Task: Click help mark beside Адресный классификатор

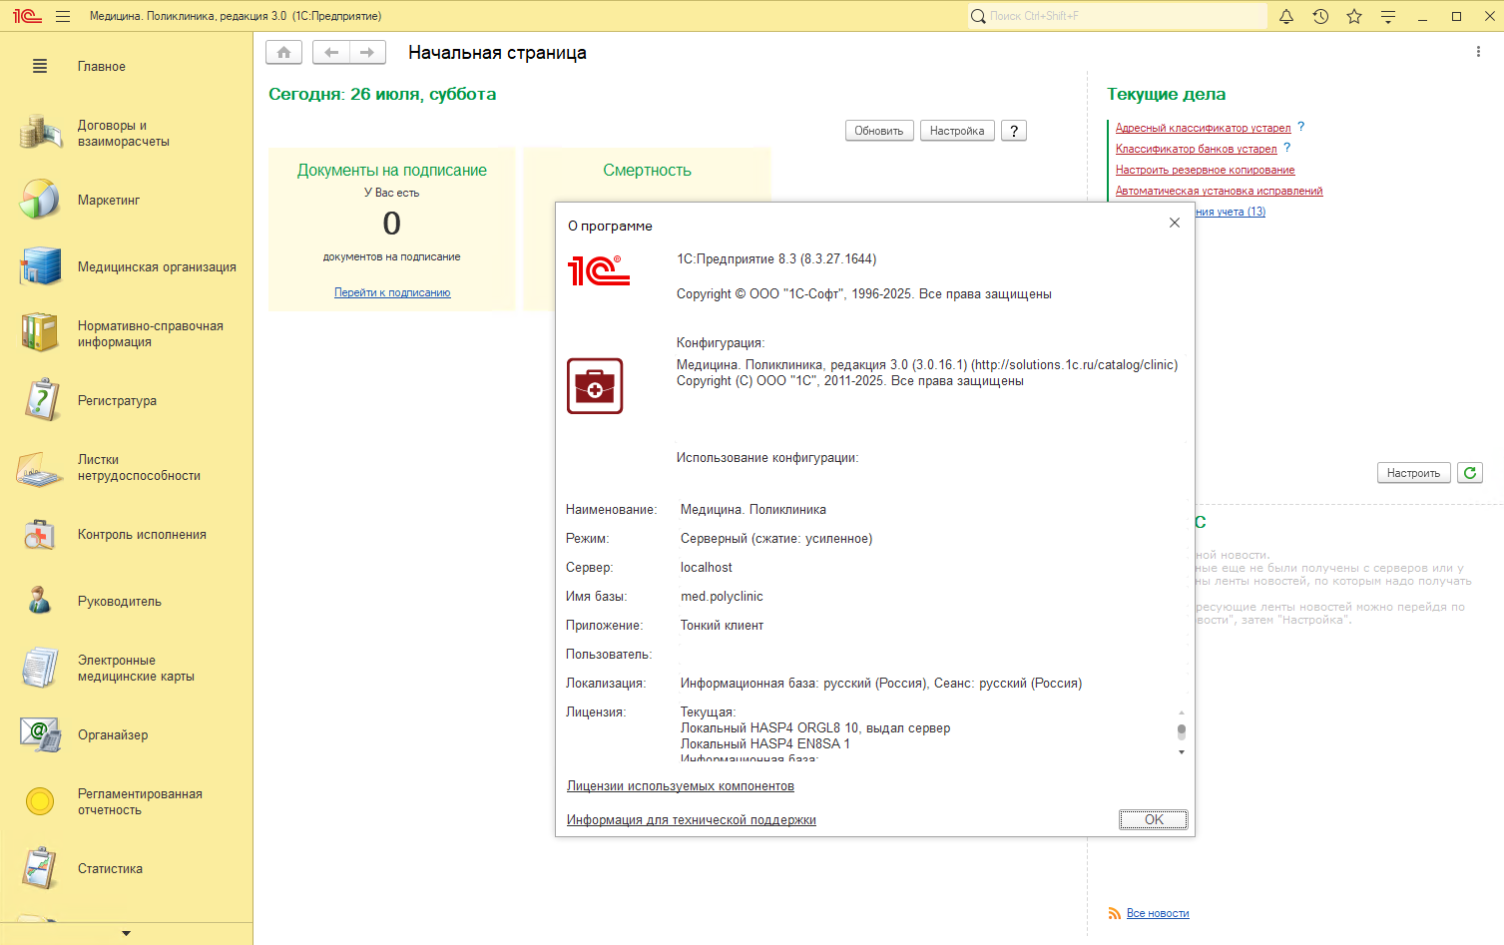Action: point(1300,127)
